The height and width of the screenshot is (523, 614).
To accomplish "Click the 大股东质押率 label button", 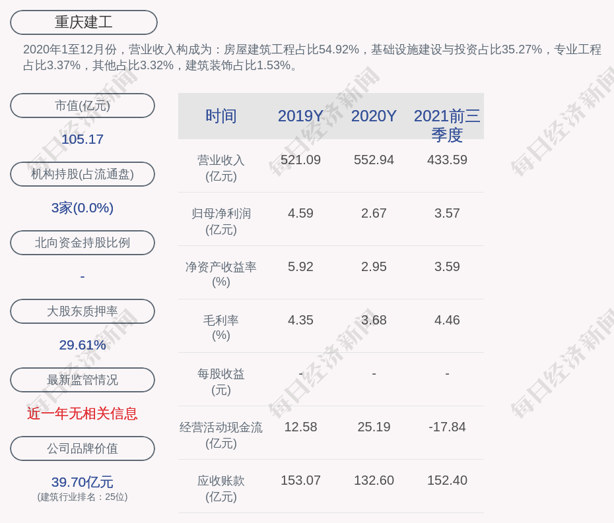I will pos(83,311).
